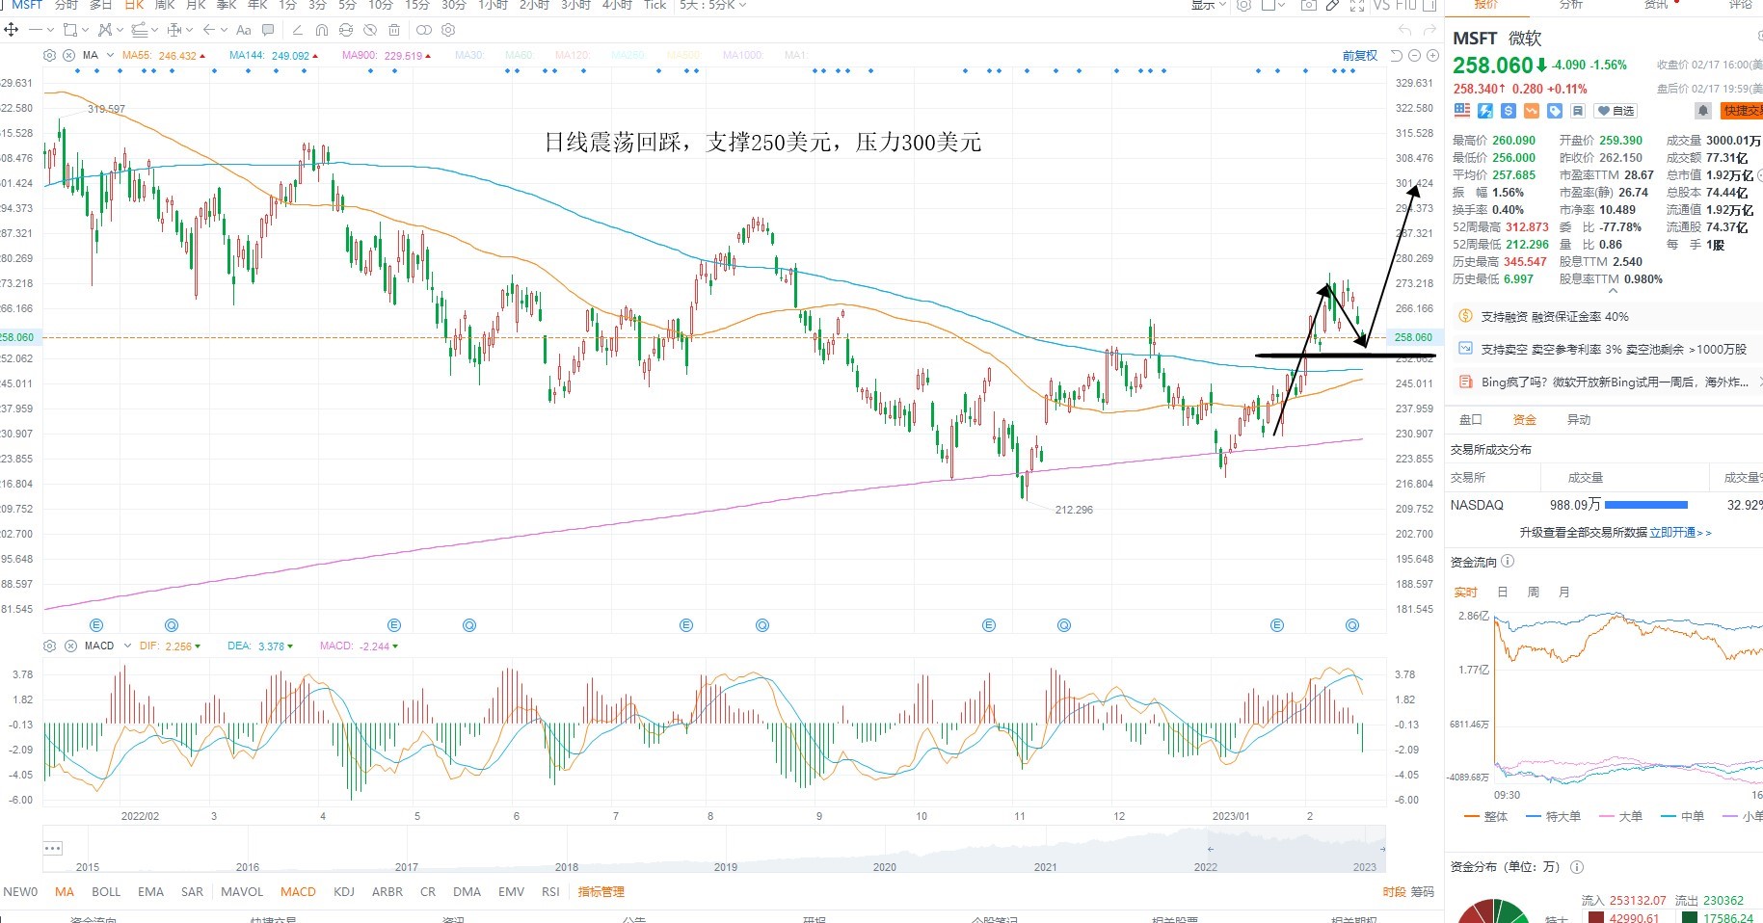The width and height of the screenshot is (1763, 923).
Task: Open the 立即开通 upgrade link
Action: click(1680, 532)
